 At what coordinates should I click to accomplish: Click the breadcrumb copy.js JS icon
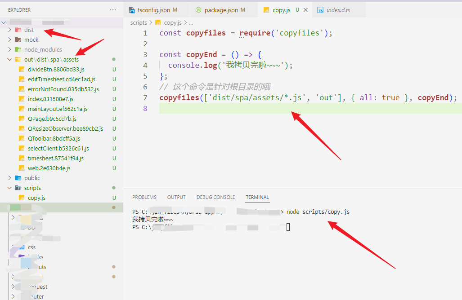pyautogui.click(x=158, y=22)
